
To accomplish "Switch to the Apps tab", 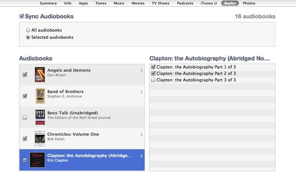I will coord(83,3).
